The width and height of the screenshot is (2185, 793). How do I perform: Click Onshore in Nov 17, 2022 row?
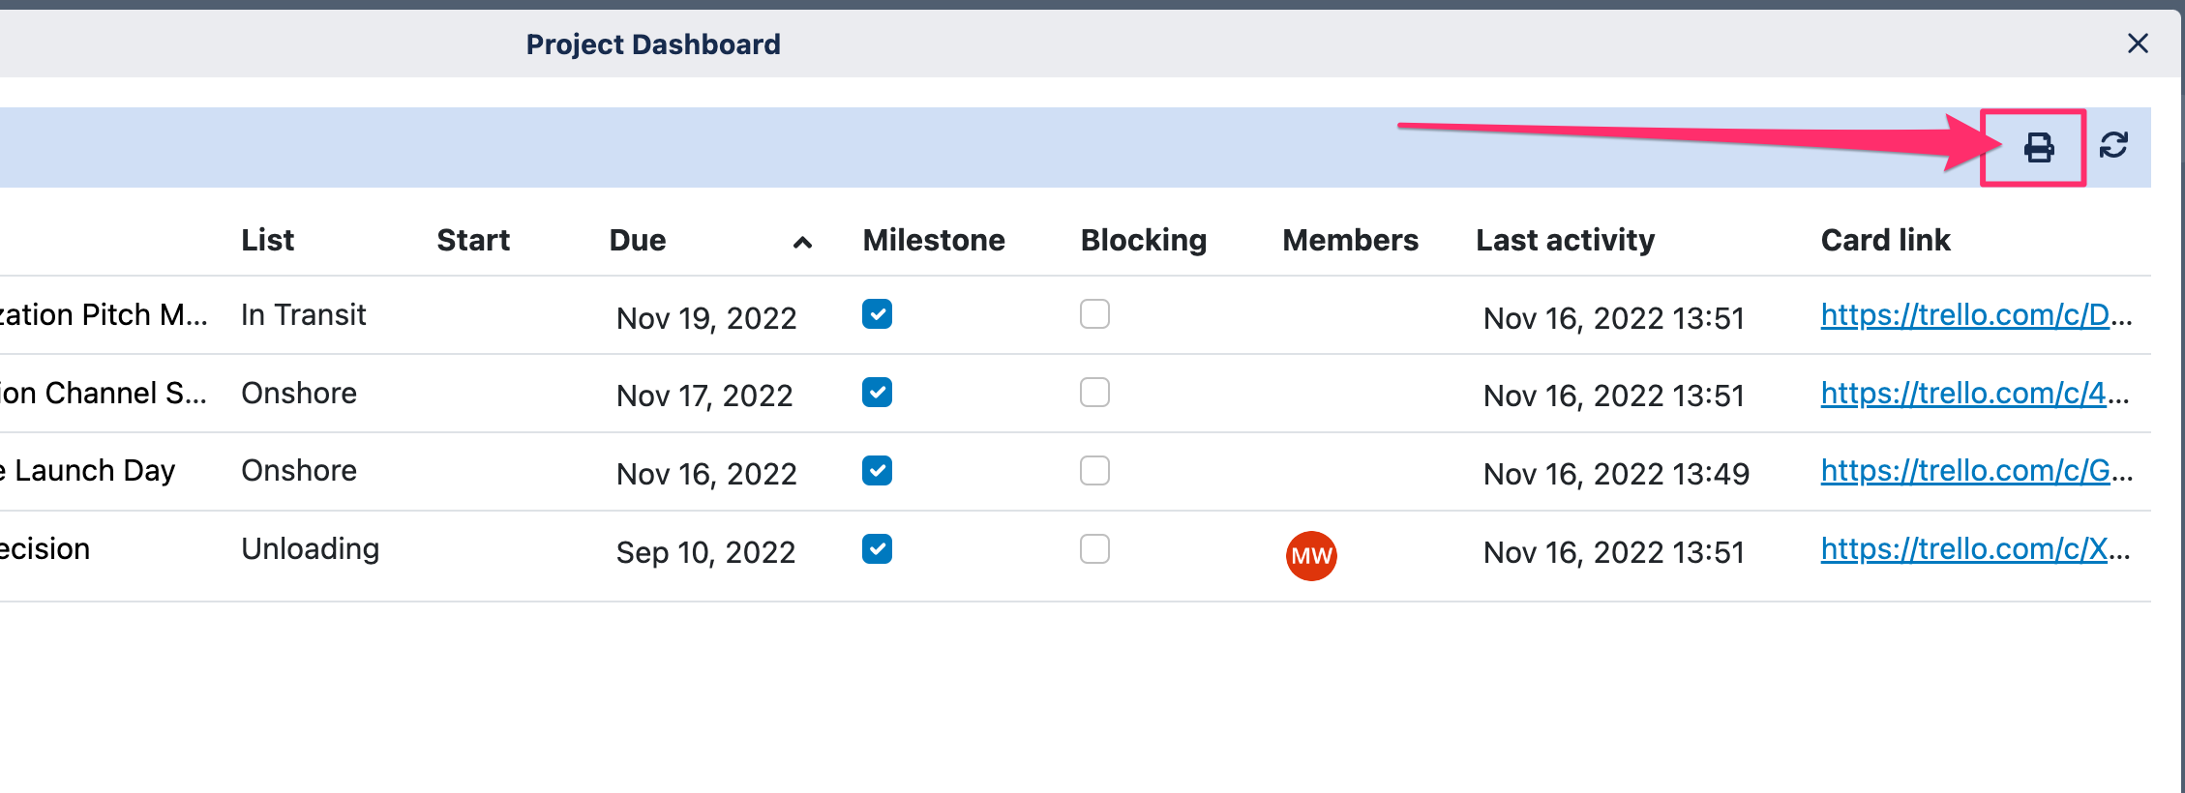pyautogui.click(x=299, y=394)
